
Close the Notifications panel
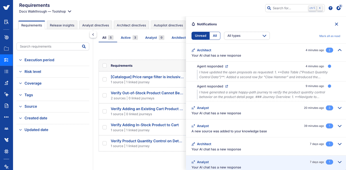336,24
